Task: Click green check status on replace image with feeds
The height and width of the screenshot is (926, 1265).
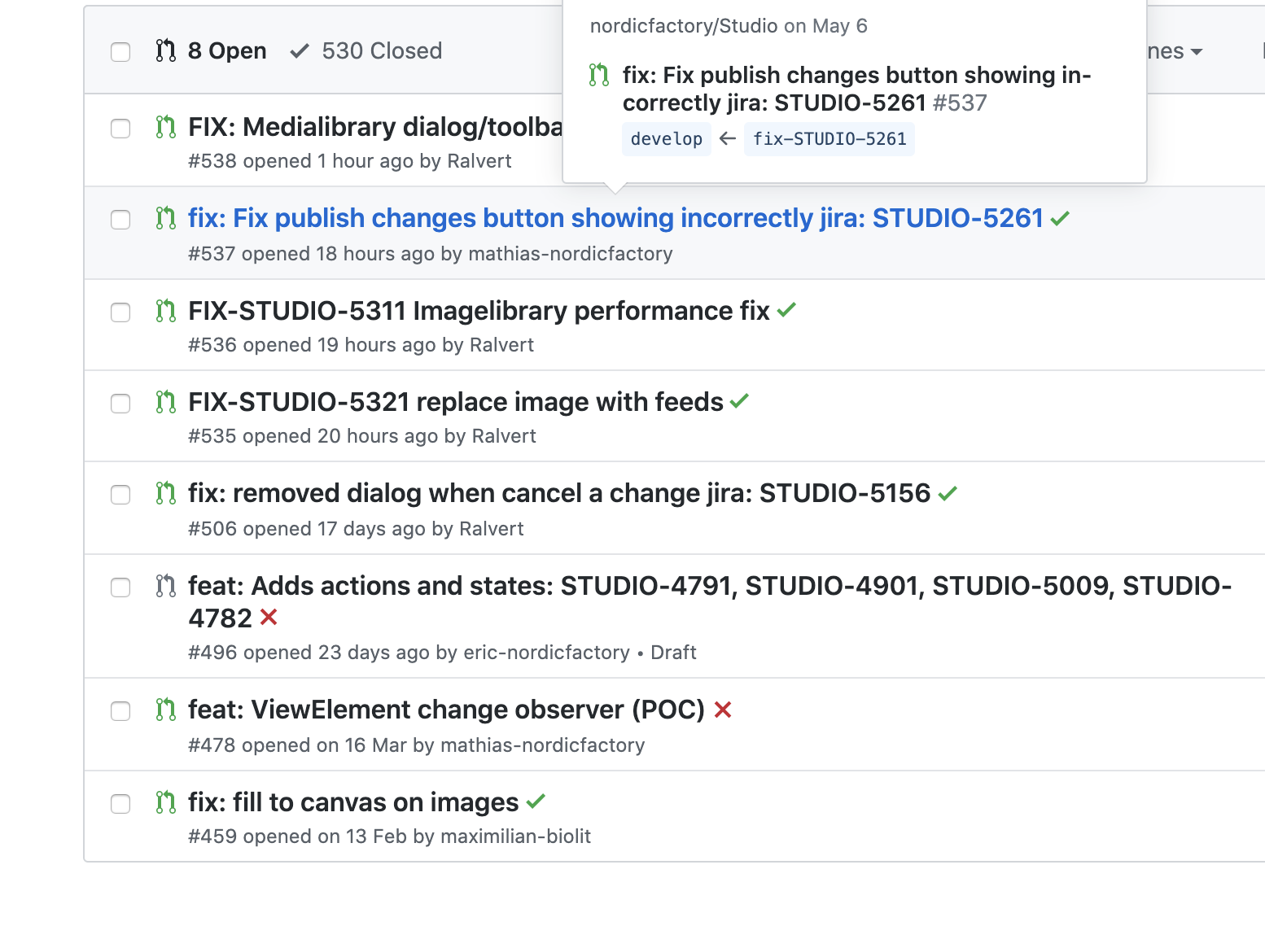Action: [739, 401]
